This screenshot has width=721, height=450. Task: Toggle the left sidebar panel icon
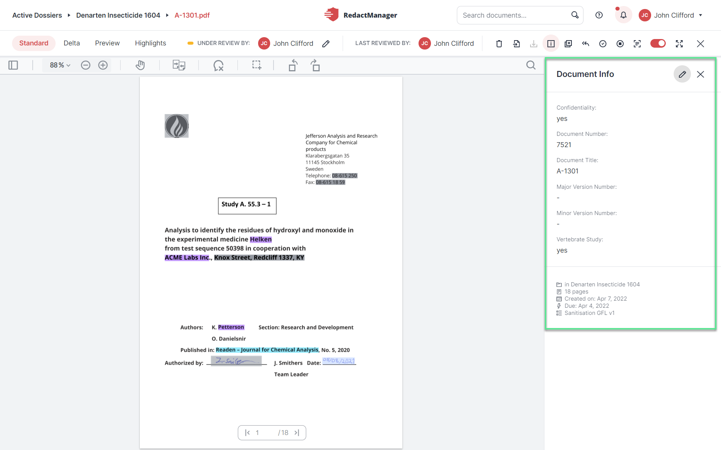point(13,65)
